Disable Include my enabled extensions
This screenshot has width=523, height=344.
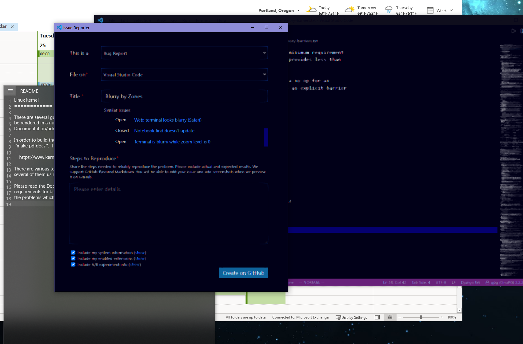click(x=73, y=258)
